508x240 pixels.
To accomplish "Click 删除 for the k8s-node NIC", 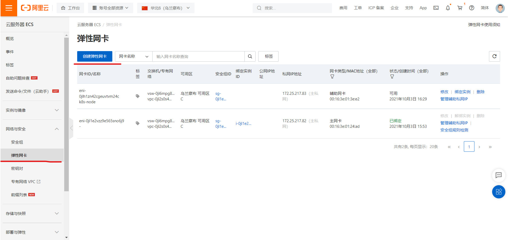I will [x=481, y=92].
